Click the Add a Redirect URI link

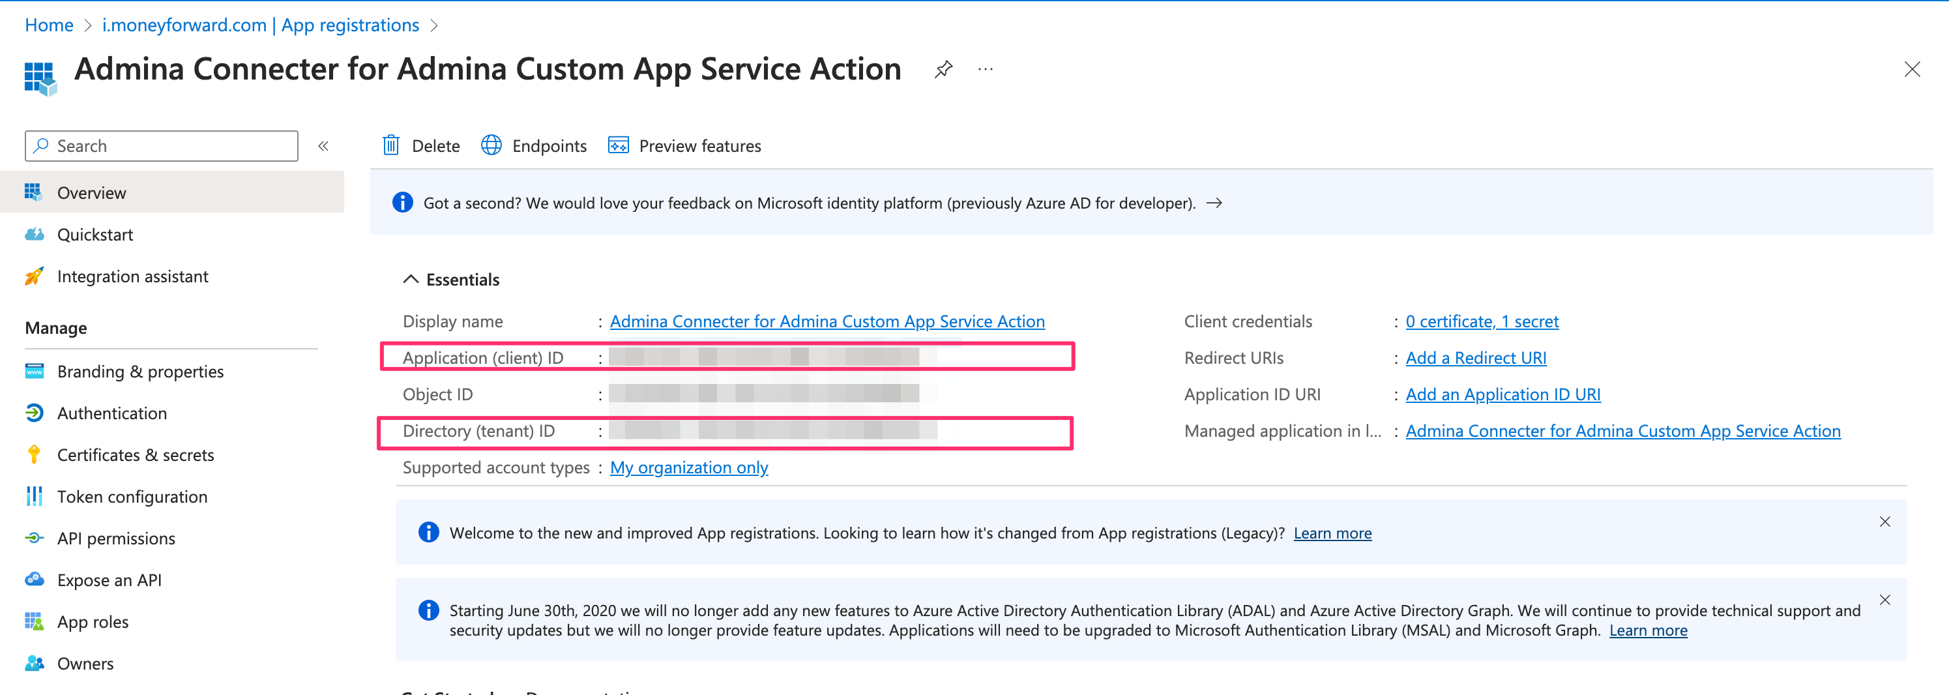(x=1475, y=358)
